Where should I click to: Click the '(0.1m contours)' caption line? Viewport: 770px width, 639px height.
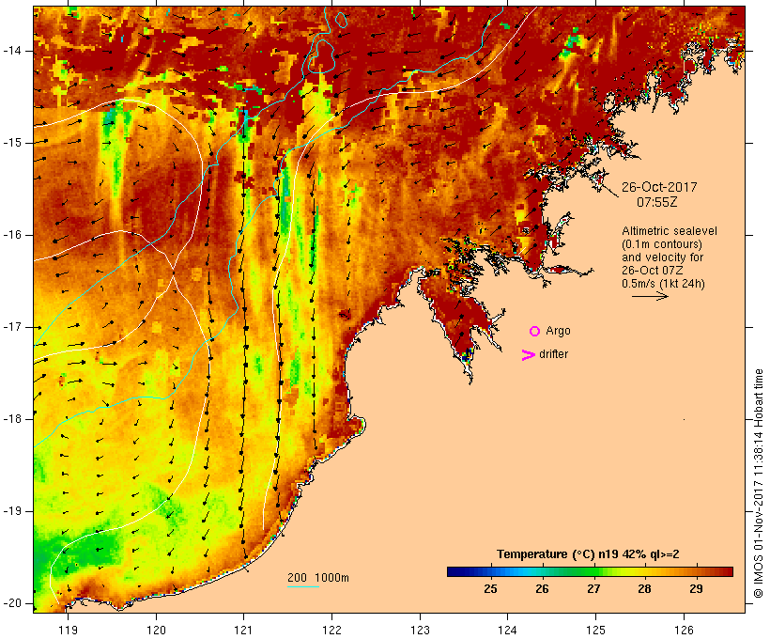pyautogui.click(x=662, y=244)
